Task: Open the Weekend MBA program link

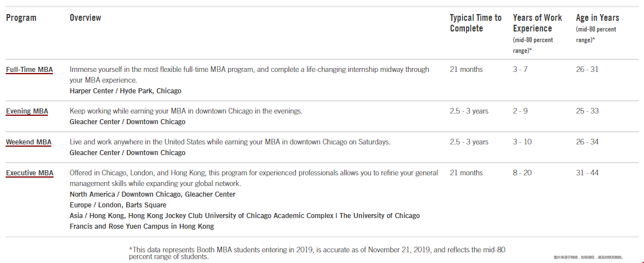Action: pyautogui.click(x=28, y=142)
